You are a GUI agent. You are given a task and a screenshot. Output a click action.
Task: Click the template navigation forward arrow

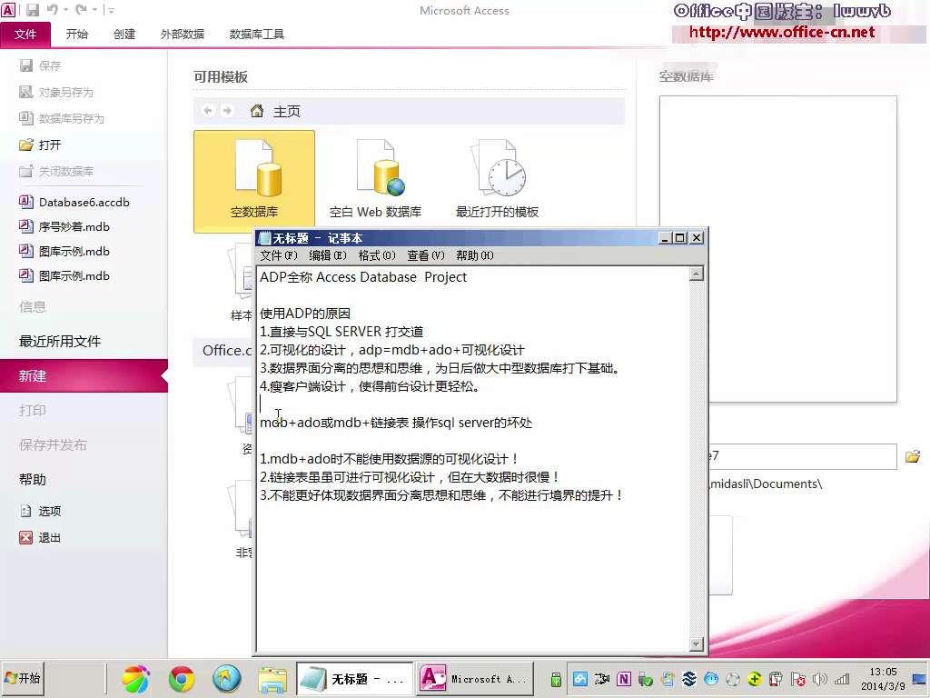click(x=227, y=110)
